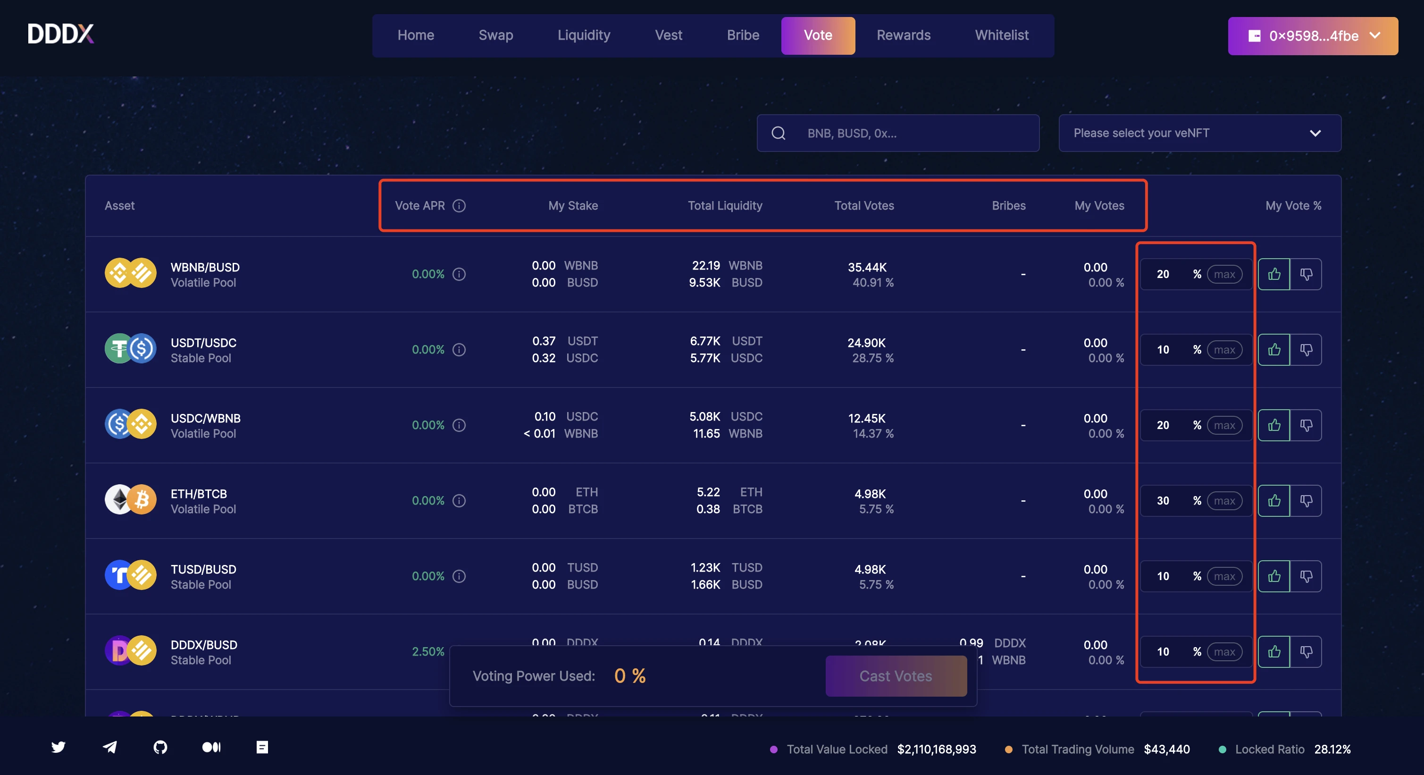Click the Swap menu item
Image resolution: width=1424 pixels, height=775 pixels.
tap(496, 35)
